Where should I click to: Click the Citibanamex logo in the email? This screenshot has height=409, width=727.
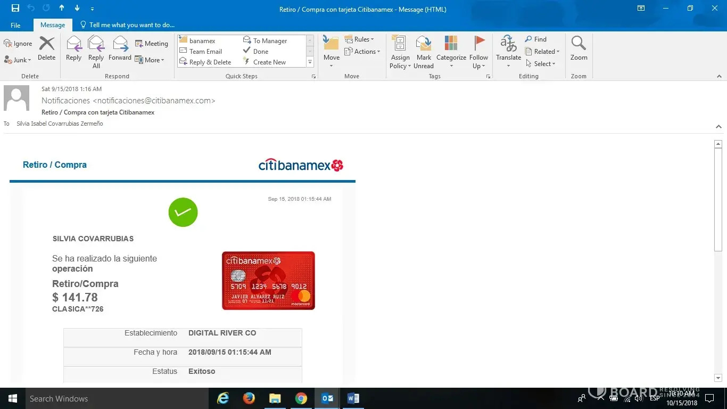(x=301, y=165)
